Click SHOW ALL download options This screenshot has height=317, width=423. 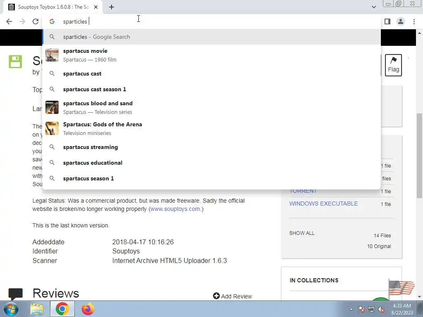coord(302,233)
